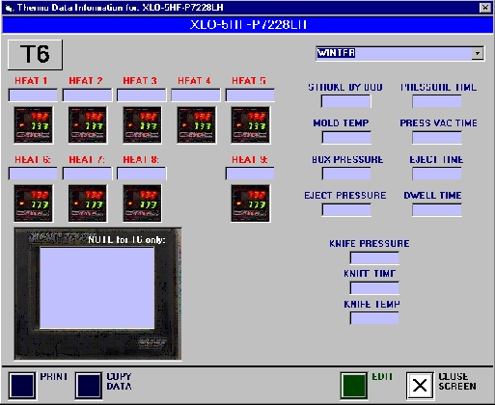This screenshot has width=495, height=405.
Task: Click the DWELL TIME input field
Action: point(437,210)
